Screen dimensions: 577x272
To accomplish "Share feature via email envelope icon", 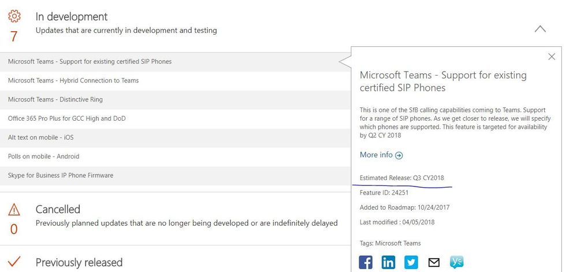I will (434, 262).
